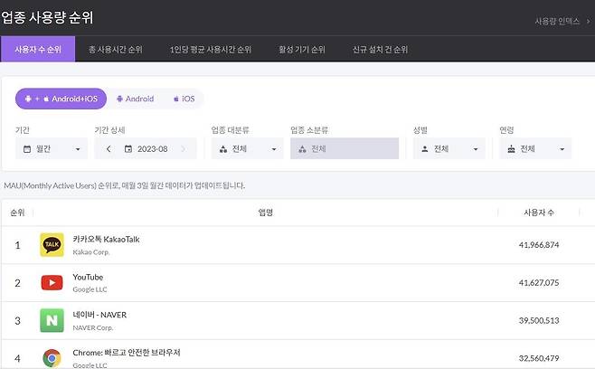Click the 업종 사용량 순위 page title
The image size is (595, 369).
(x=47, y=17)
